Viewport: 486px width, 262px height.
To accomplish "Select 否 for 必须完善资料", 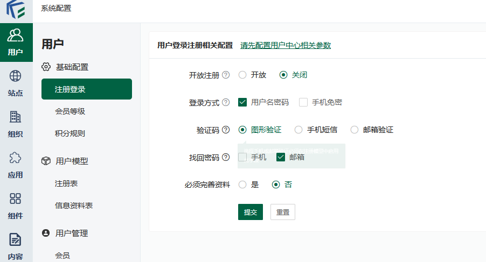I will [x=276, y=185].
